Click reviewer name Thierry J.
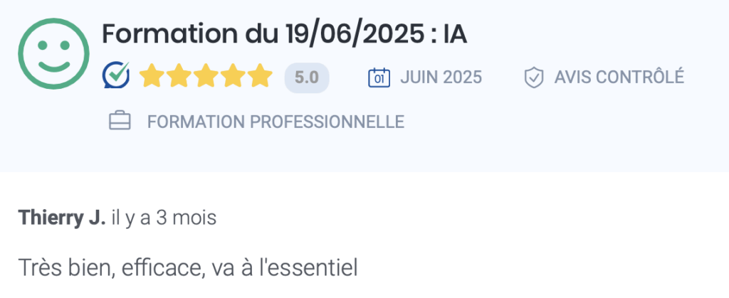The height and width of the screenshot is (298, 729). [62, 218]
